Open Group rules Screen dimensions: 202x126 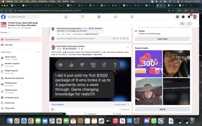(21, 108)
